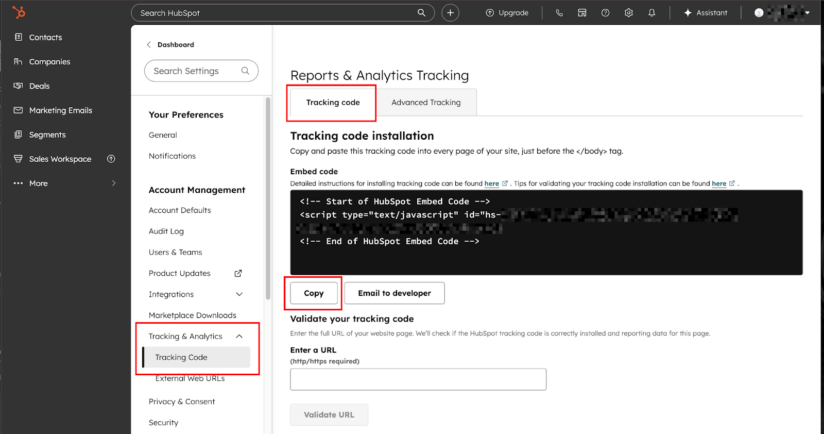This screenshot has height=434, width=824.
Task: Click the three dots More icon
Action: tap(19, 183)
